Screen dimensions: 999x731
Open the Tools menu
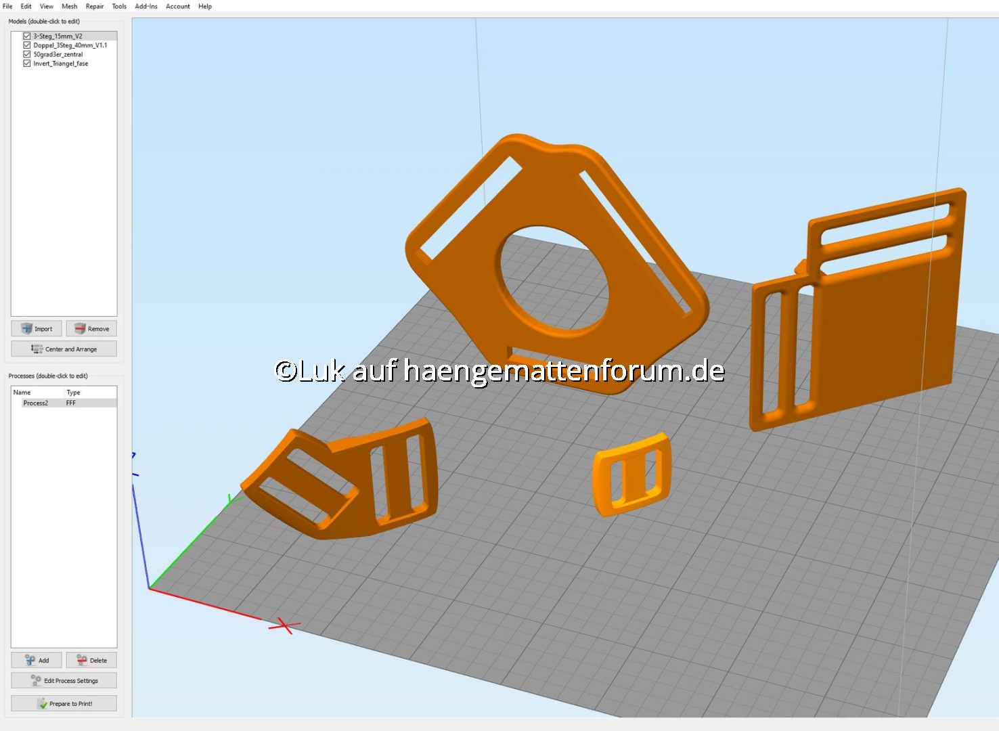click(119, 6)
